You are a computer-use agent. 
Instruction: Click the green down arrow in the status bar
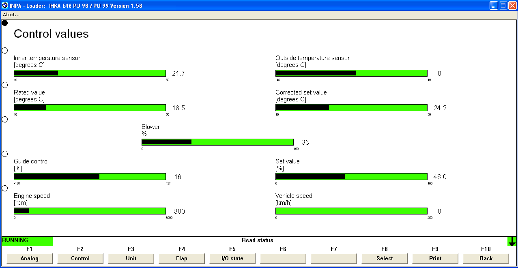tap(512, 241)
